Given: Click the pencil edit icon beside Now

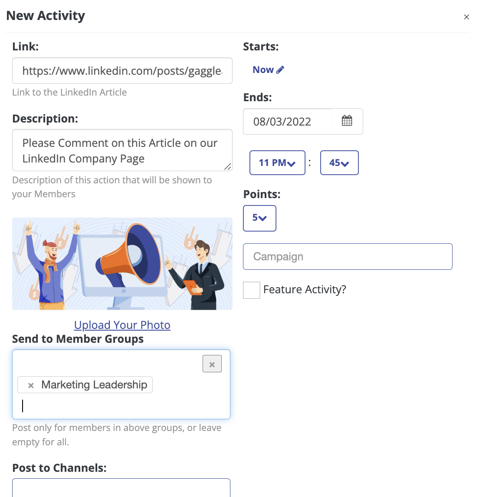Looking at the screenshot, I should point(280,70).
